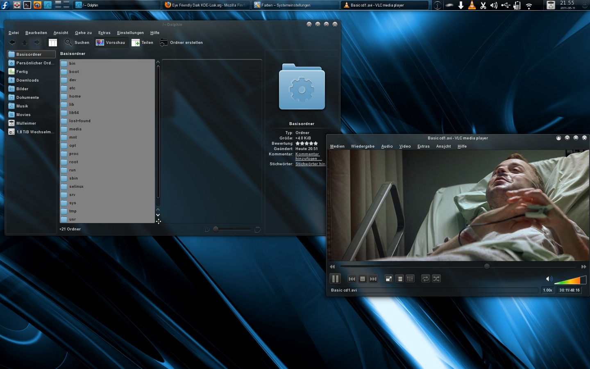This screenshot has height=369, width=590.
Task: Open system tray volume icon
Action: [x=494, y=5]
